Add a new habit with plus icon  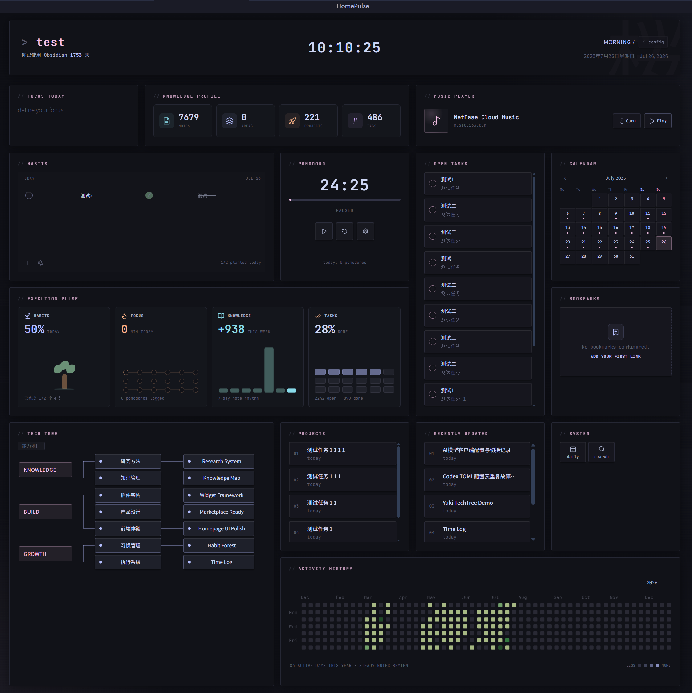pos(27,263)
